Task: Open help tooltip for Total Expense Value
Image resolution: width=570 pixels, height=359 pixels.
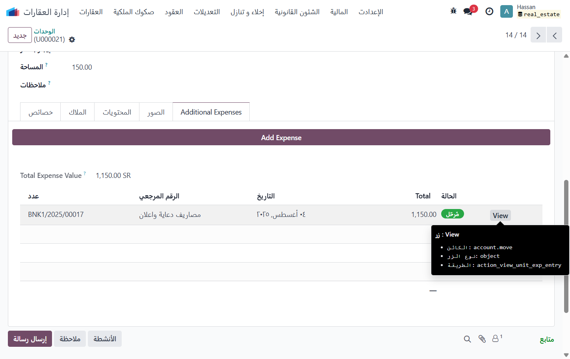Action: coord(85,173)
